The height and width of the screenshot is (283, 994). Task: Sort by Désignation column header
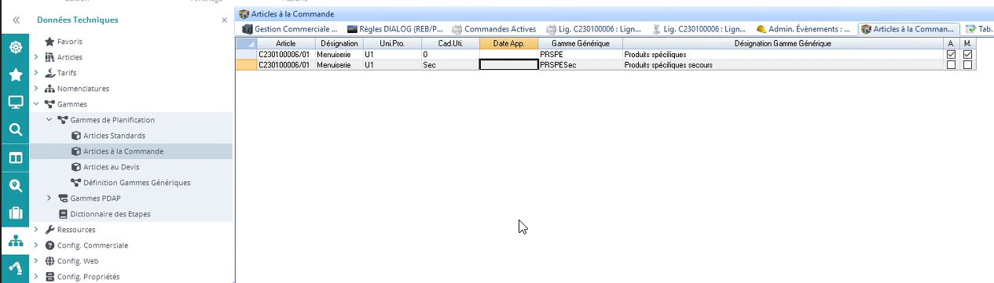point(339,44)
